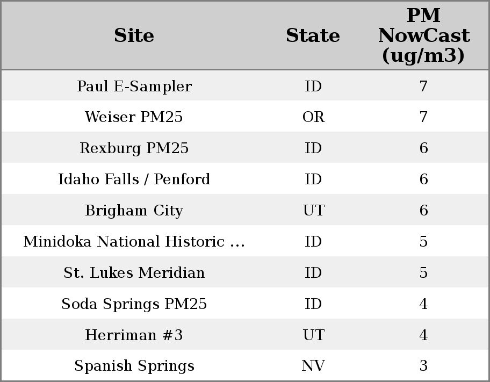
Task: Click the Herriman #3 site cell
Action: click(x=134, y=335)
